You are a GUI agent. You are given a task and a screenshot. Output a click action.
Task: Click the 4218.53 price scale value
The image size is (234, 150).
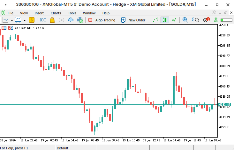[224, 35]
